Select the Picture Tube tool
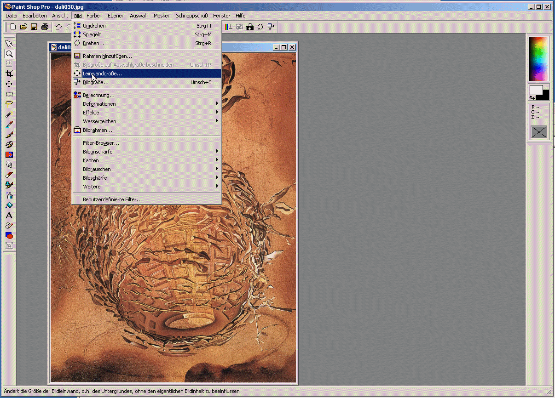The height and width of the screenshot is (398, 555). click(9, 185)
